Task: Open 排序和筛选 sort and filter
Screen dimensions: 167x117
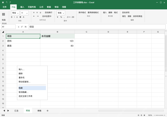Action: (x=138, y=16)
